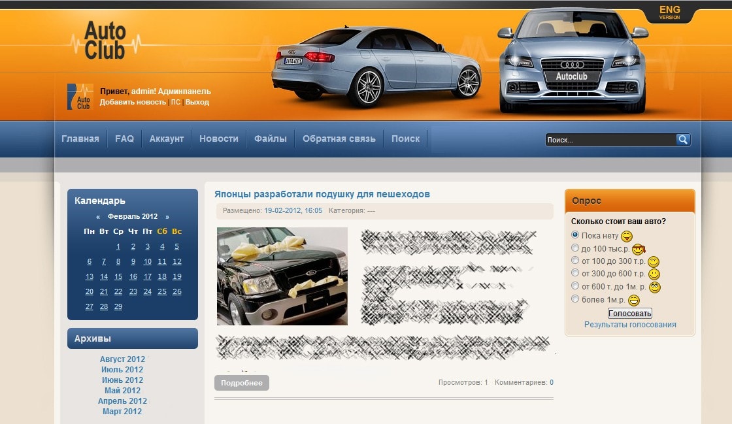This screenshot has height=424, width=732.
Task: Click the admin avatar Auto Club image
Action: tap(80, 97)
